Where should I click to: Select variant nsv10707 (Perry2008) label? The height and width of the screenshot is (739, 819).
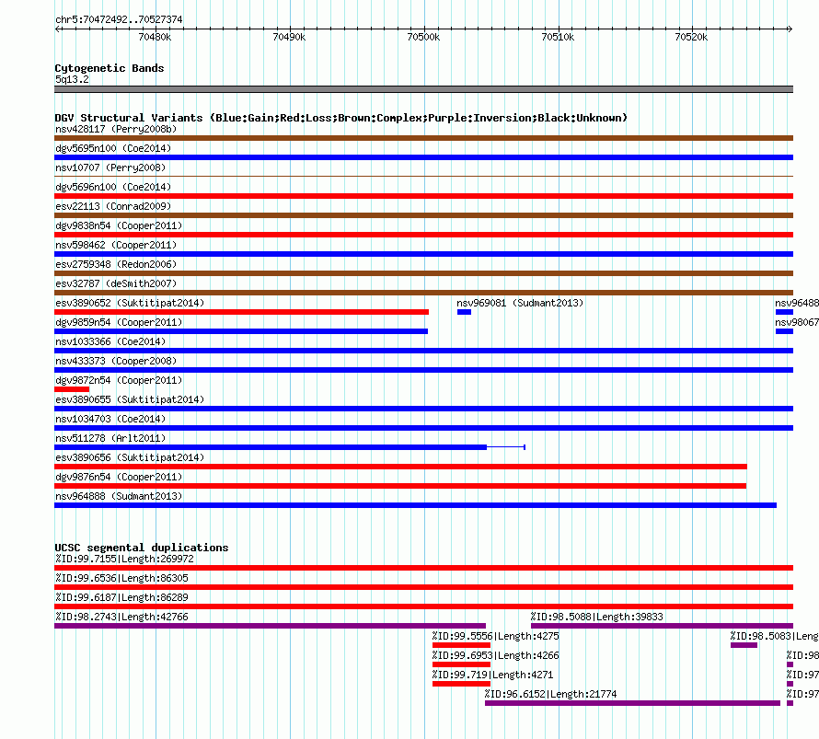click(x=110, y=167)
